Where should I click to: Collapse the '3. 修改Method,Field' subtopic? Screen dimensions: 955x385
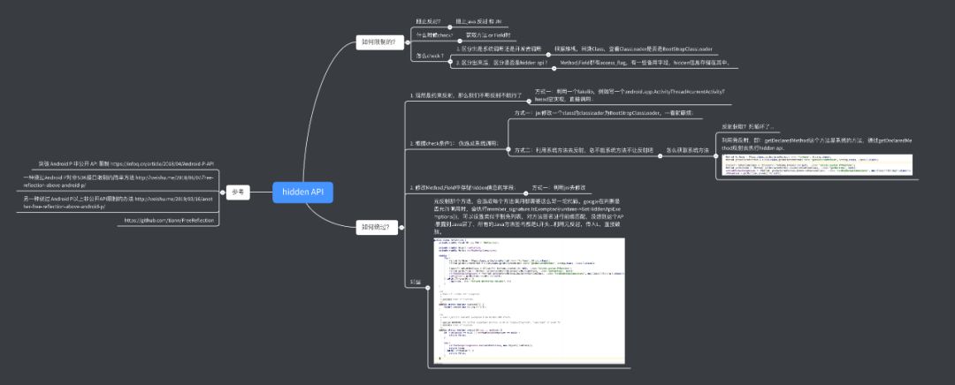tap(523, 192)
